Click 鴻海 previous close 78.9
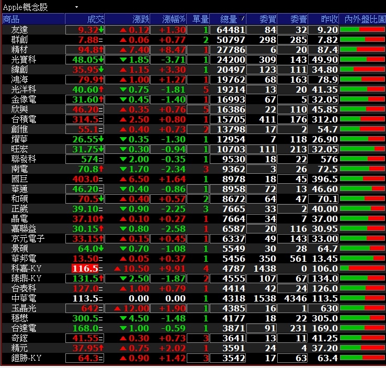 pos(327,80)
